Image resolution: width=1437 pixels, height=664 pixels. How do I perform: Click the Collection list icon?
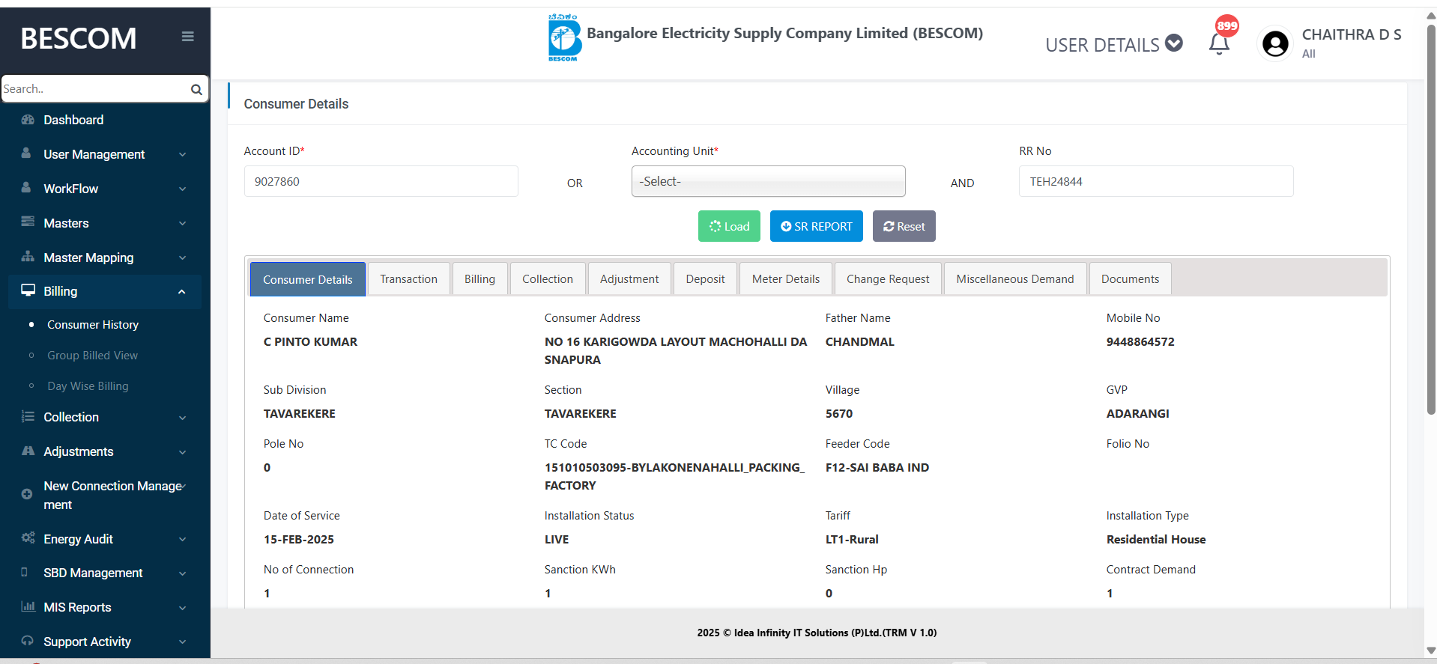pos(28,416)
